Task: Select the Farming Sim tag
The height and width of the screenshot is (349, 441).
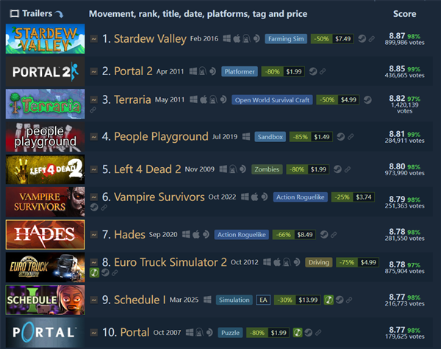Action: [x=286, y=38]
